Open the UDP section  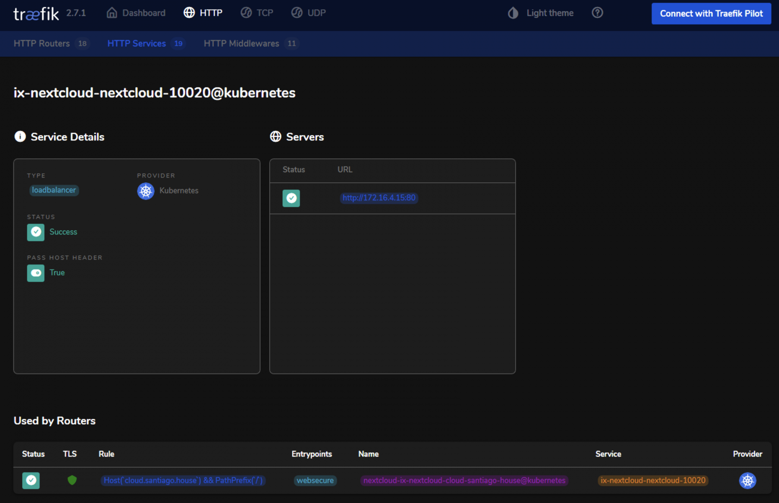309,13
